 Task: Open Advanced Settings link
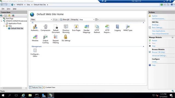(159, 56)
